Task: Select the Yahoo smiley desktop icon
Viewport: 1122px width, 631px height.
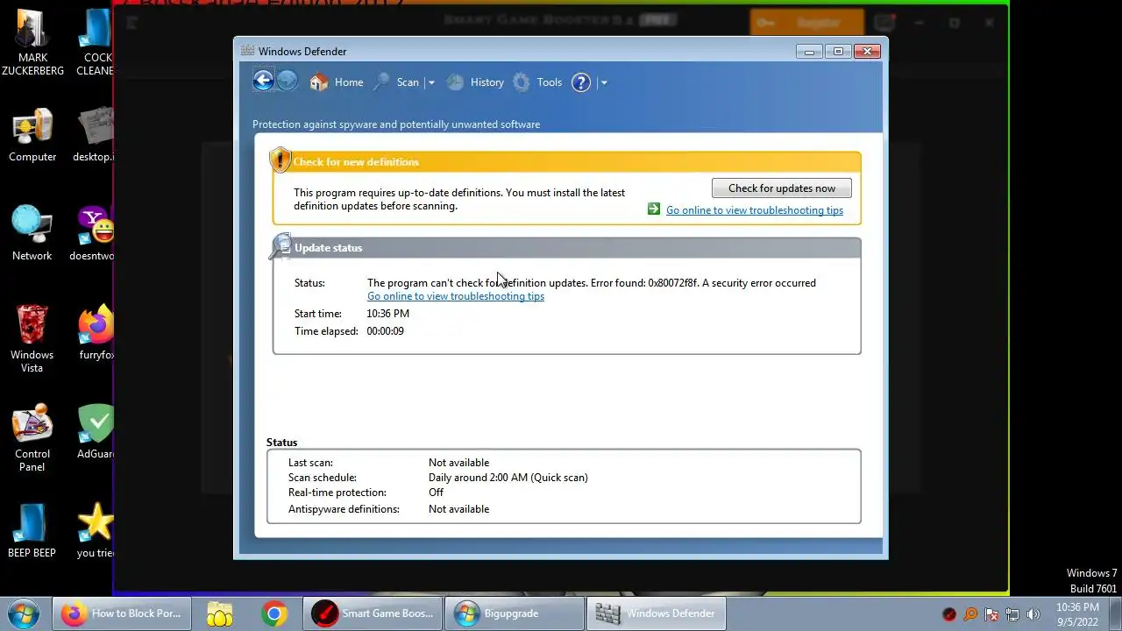Action: click(95, 233)
